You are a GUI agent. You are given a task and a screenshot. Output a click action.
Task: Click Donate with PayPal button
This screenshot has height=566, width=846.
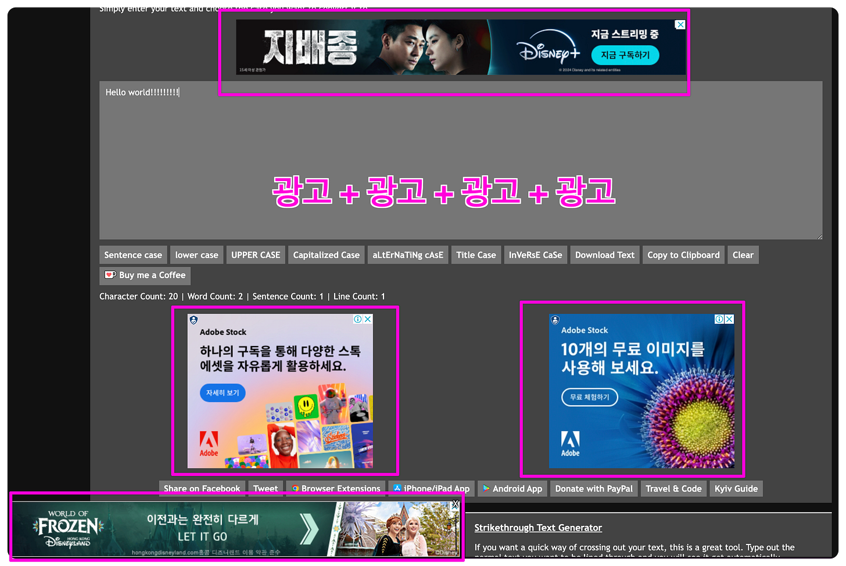594,489
